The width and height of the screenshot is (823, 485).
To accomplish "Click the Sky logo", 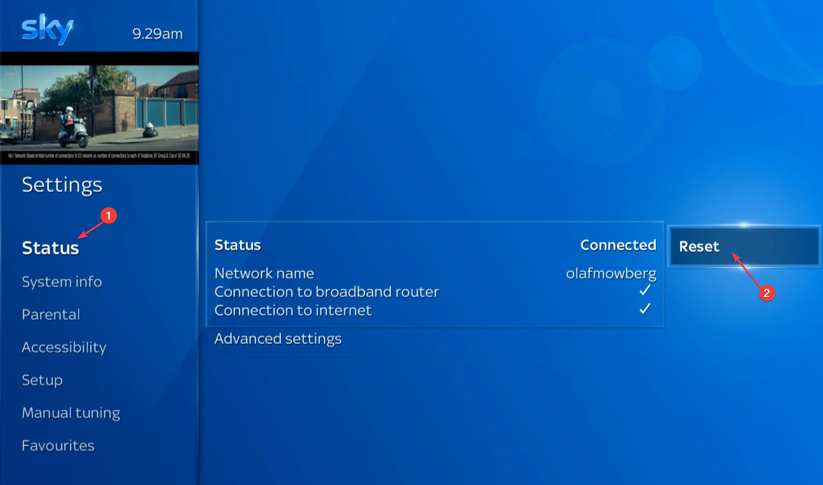I will tap(47, 28).
